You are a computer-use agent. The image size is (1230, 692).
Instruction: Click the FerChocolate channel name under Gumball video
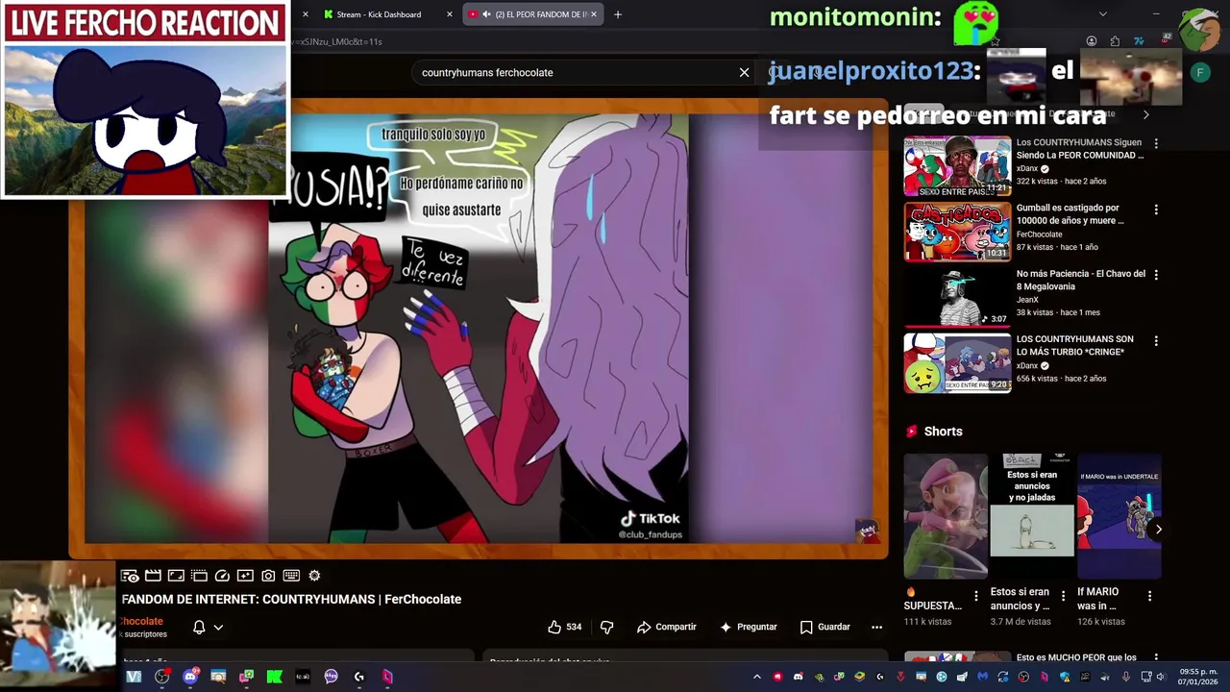tap(1039, 235)
